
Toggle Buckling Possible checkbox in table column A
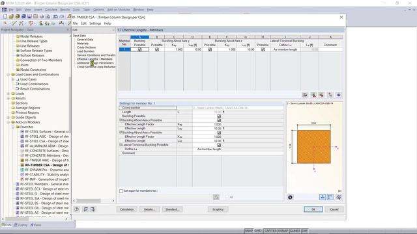(139, 49)
